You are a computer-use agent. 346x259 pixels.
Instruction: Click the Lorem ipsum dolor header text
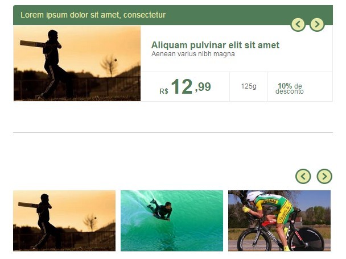click(x=93, y=15)
